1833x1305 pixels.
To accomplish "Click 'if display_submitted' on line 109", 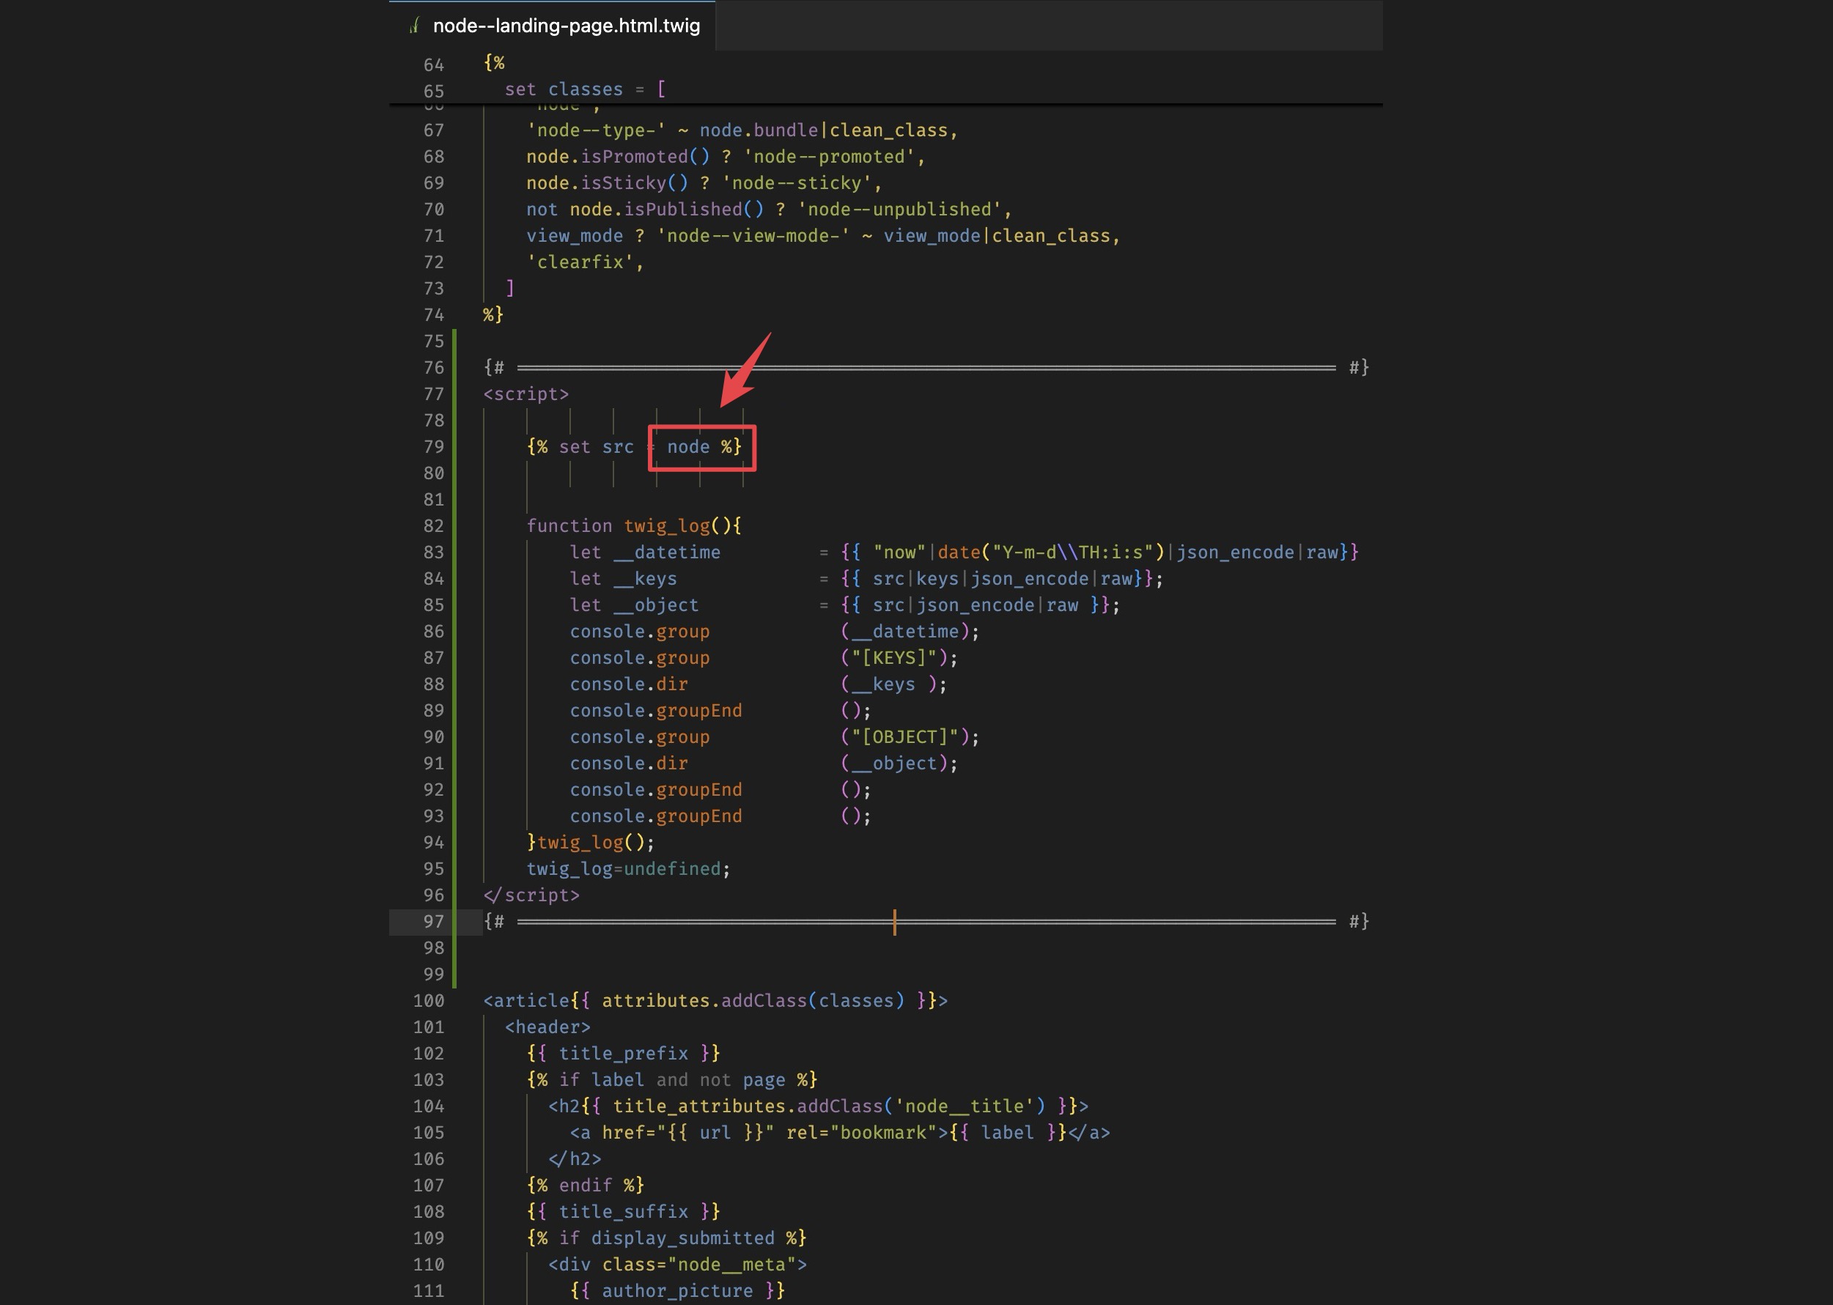I will coord(666,1238).
